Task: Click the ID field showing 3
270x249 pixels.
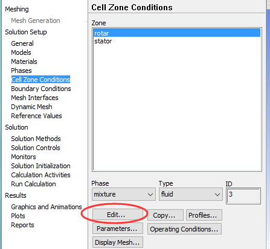Action: (243, 196)
